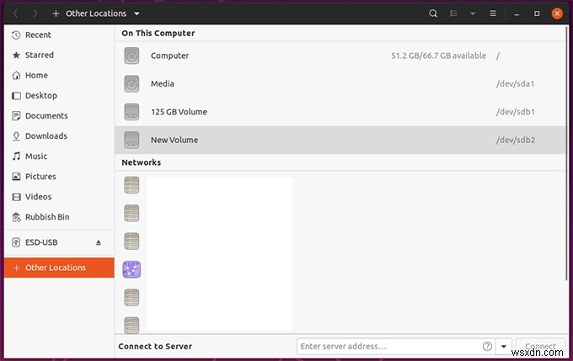Go back with left arrow
The height and width of the screenshot is (361, 573).
coord(15,13)
